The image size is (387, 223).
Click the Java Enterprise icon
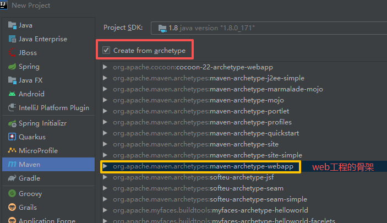[12, 39]
